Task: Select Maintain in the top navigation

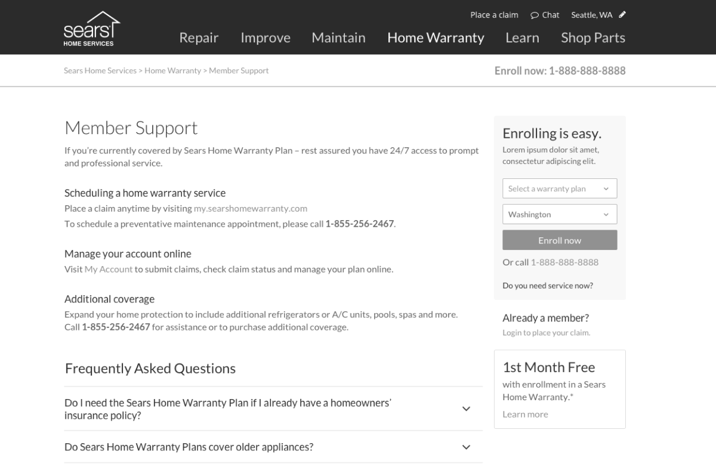Action: coord(338,38)
